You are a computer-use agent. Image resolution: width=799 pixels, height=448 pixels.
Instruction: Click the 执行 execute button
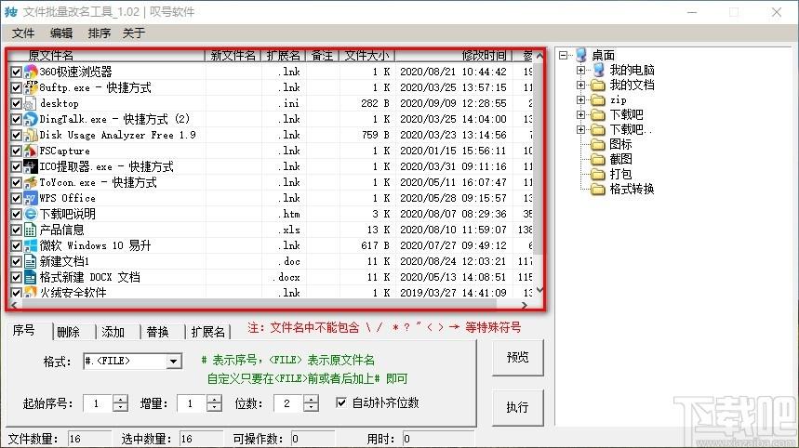point(518,407)
